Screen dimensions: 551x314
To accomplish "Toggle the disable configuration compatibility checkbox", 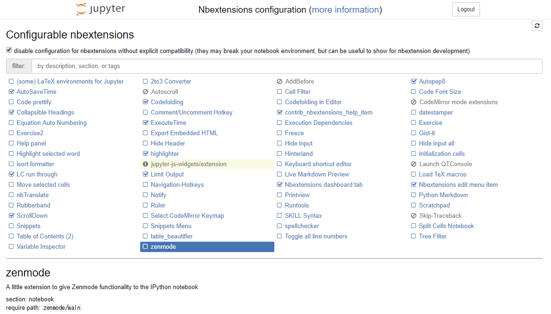I will (x=9, y=50).
